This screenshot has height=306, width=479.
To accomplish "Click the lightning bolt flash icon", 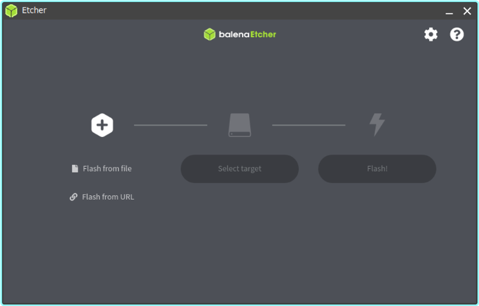I will pyautogui.click(x=377, y=124).
